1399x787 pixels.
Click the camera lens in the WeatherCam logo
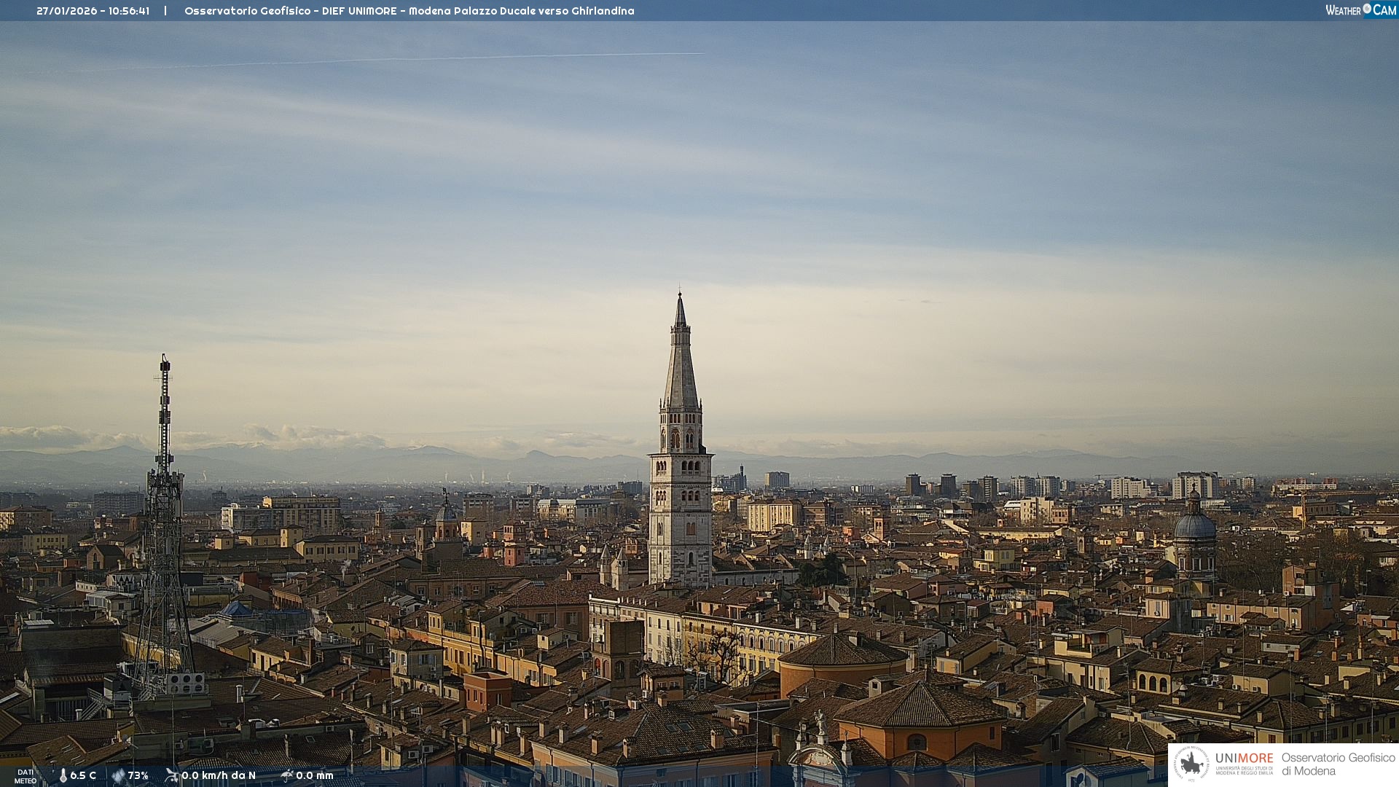1367,9
